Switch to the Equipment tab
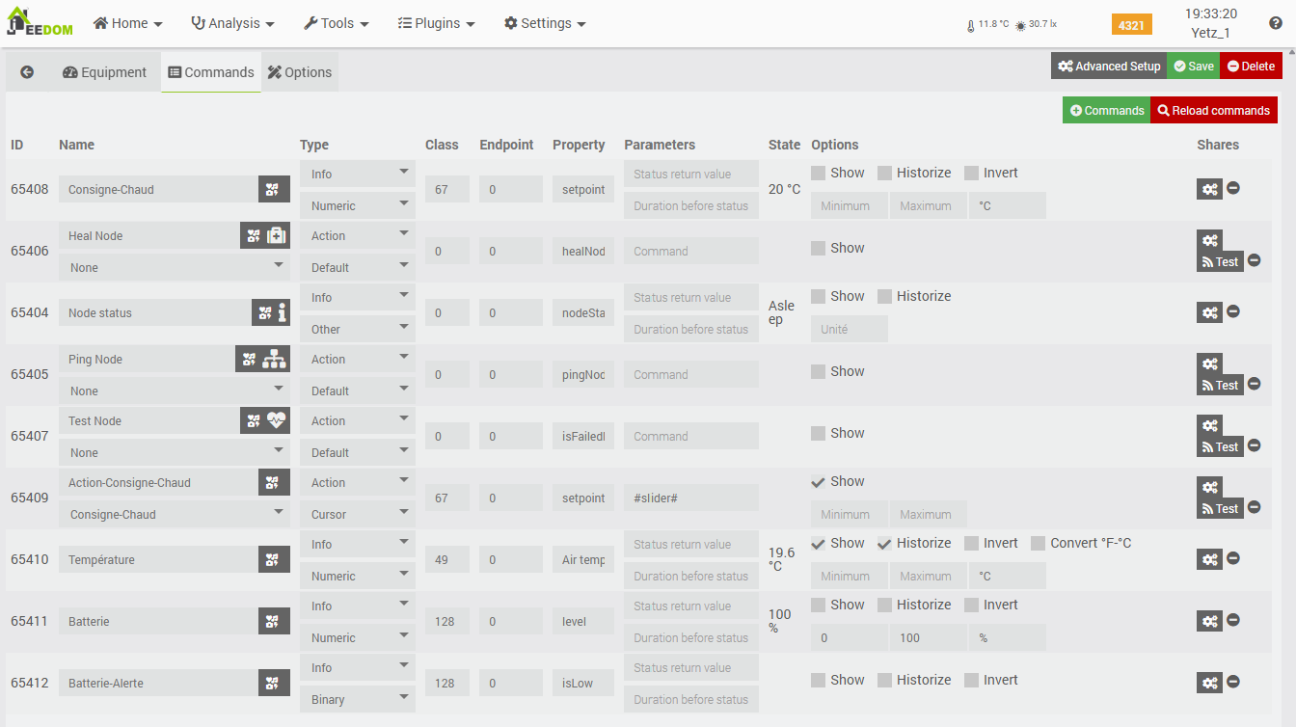The width and height of the screenshot is (1296, 727). click(105, 72)
